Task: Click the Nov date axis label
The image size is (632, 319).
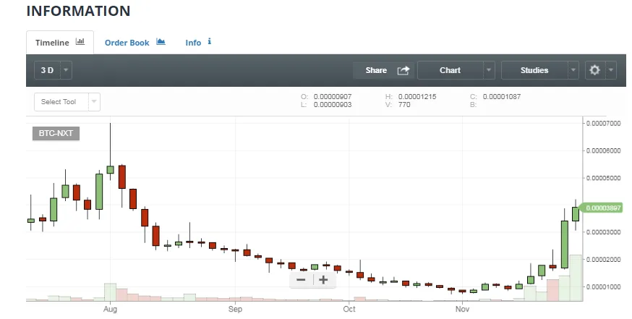Action: [462, 309]
